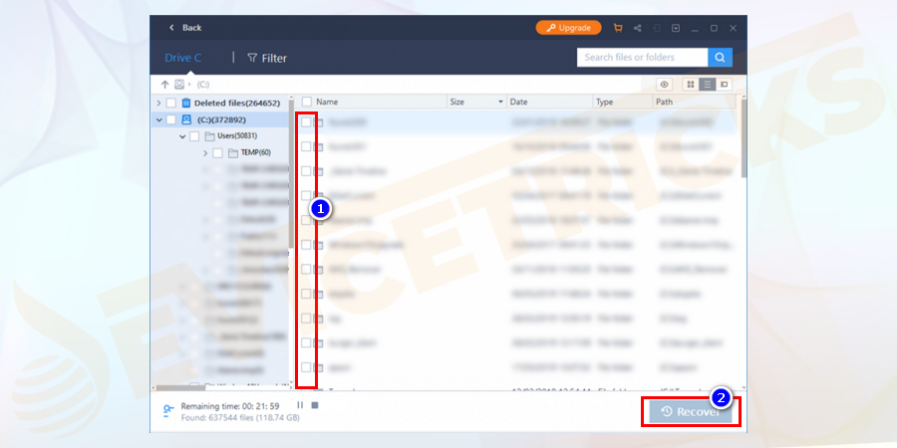Sort files by the Size column
Screen dimensions: 897x448
click(x=457, y=102)
